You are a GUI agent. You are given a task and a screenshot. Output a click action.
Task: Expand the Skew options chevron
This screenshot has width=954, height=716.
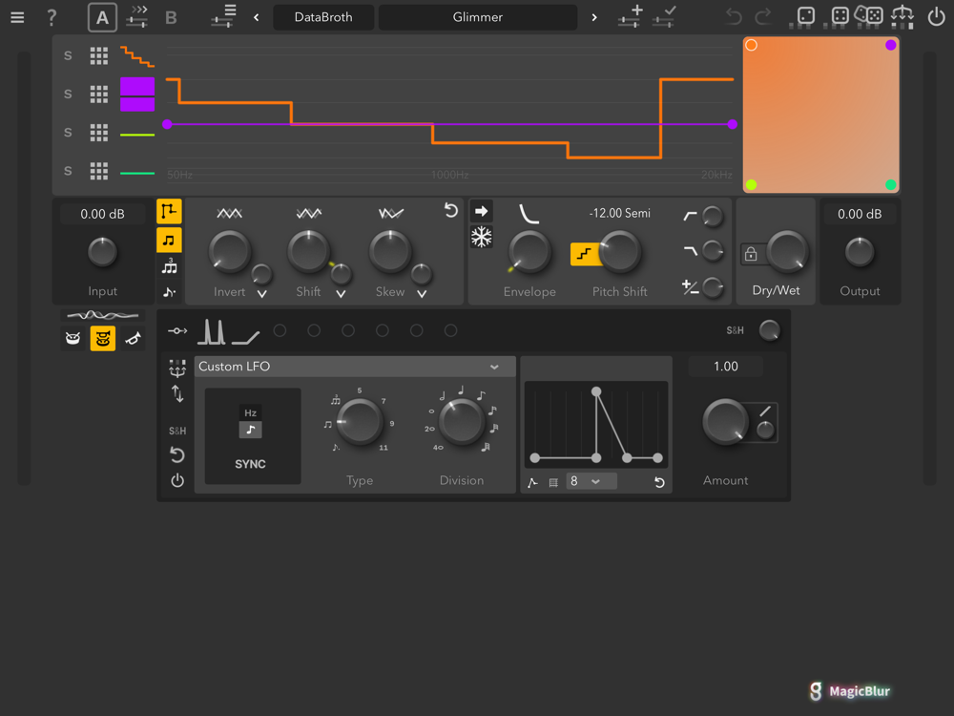[x=422, y=294]
